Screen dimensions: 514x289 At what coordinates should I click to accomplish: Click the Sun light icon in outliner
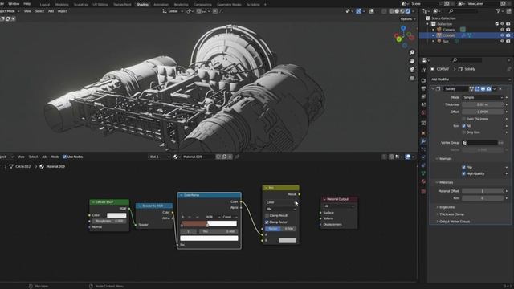439,41
